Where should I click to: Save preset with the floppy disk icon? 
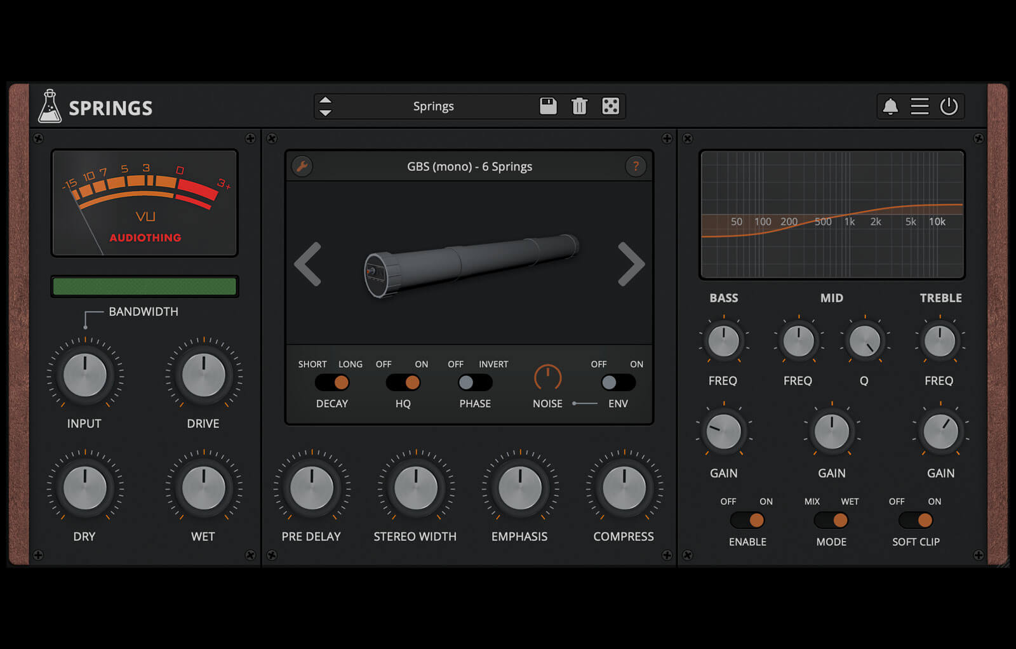[x=548, y=106]
